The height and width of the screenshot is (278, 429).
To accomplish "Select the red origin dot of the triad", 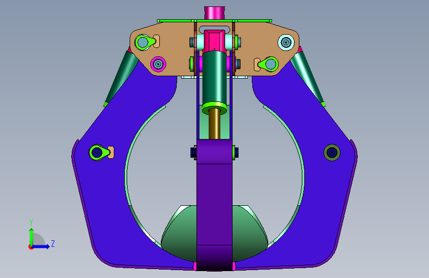I will click(x=30, y=247).
